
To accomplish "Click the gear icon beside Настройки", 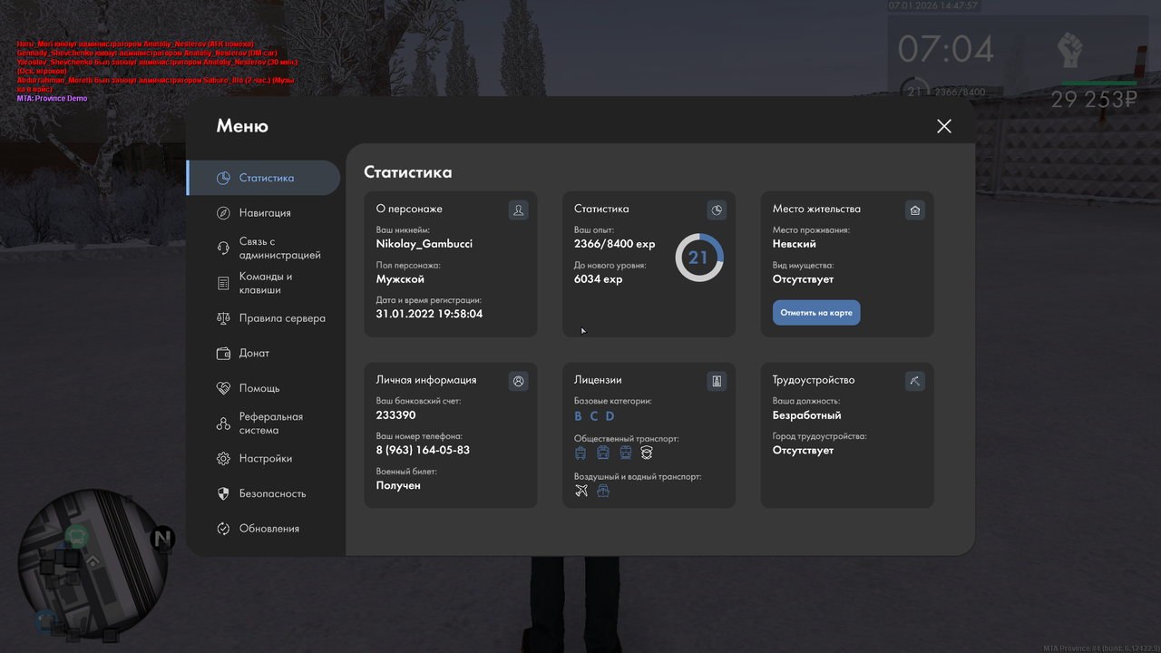I will 223,459.
